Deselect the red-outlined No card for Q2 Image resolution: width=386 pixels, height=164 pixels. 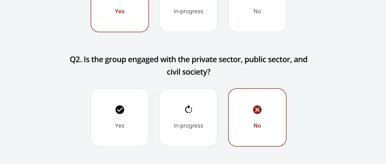click(x=257, y=118)
